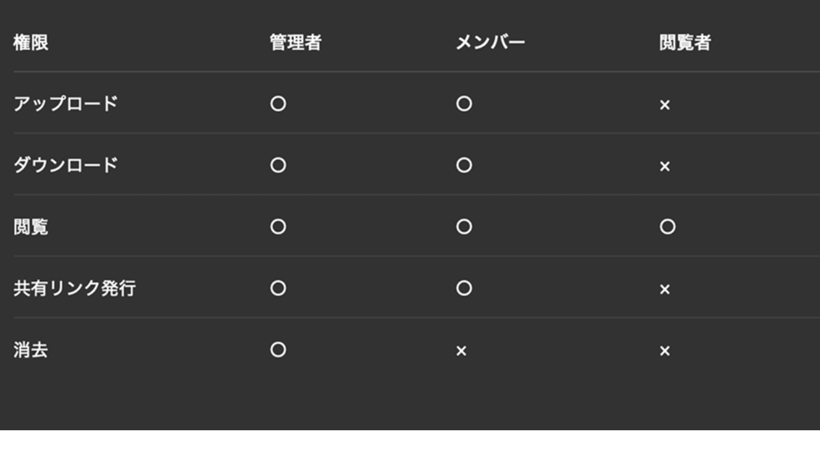Select the 閲覧者 column header
This screenshot has width=820, height=461.
pyautogui.click(x=685, y=43)
